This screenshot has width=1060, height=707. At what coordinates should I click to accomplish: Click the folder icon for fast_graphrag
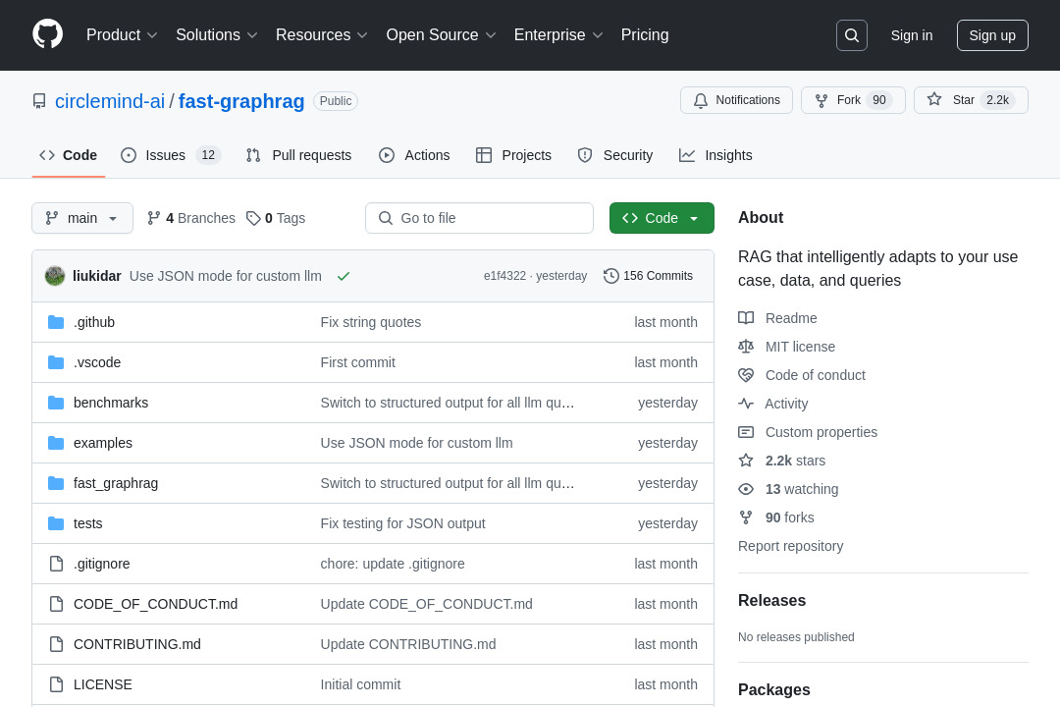pos(56,483)
